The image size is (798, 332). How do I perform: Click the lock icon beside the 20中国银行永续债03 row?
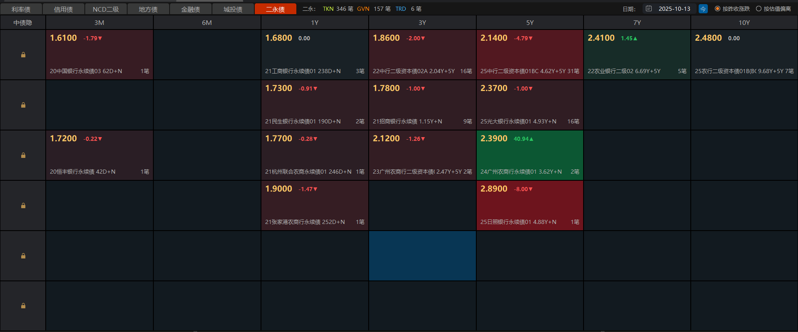click(x=23, y=55)
